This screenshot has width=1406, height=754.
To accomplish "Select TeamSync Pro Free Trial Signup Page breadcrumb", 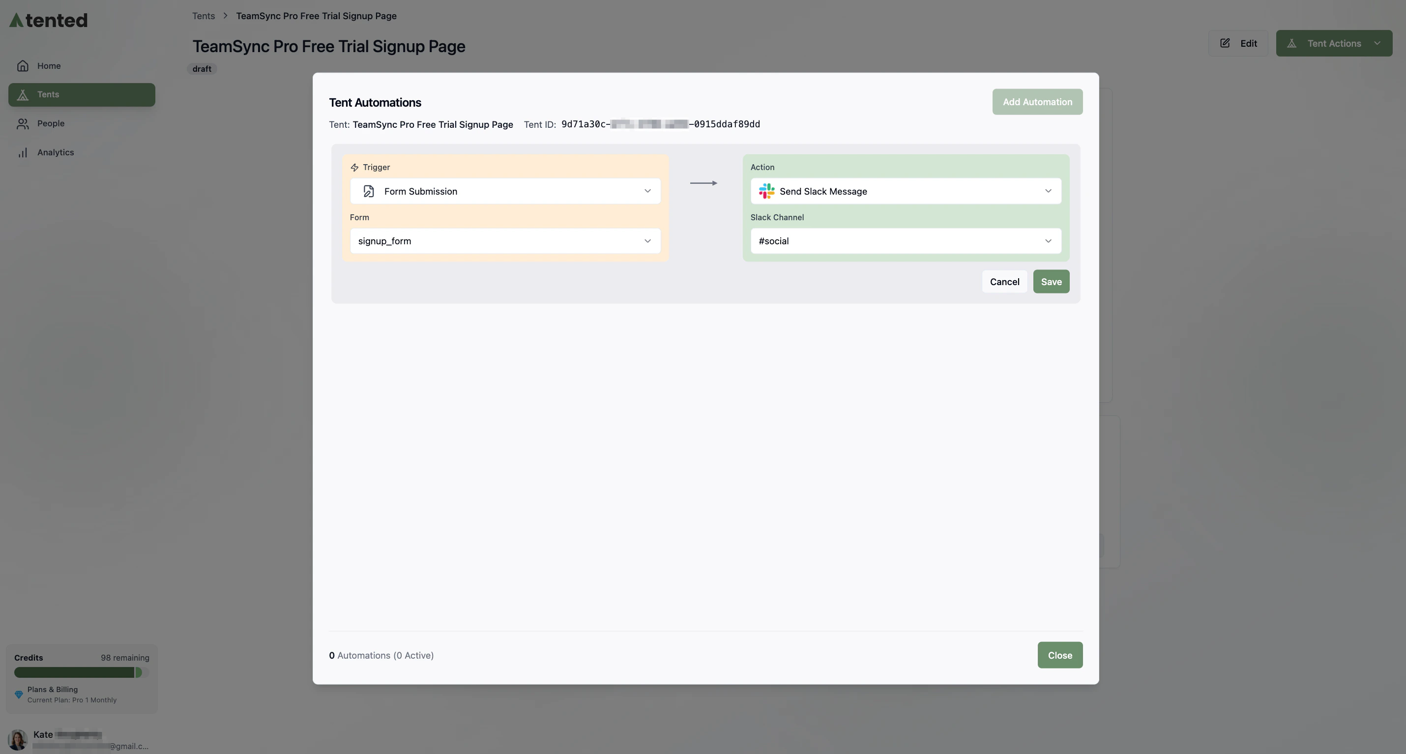I will click(x=316, y=16).
